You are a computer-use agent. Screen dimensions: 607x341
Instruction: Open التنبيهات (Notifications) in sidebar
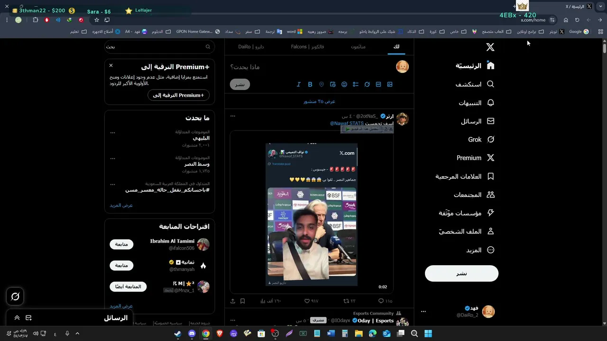tap(477, 103)
